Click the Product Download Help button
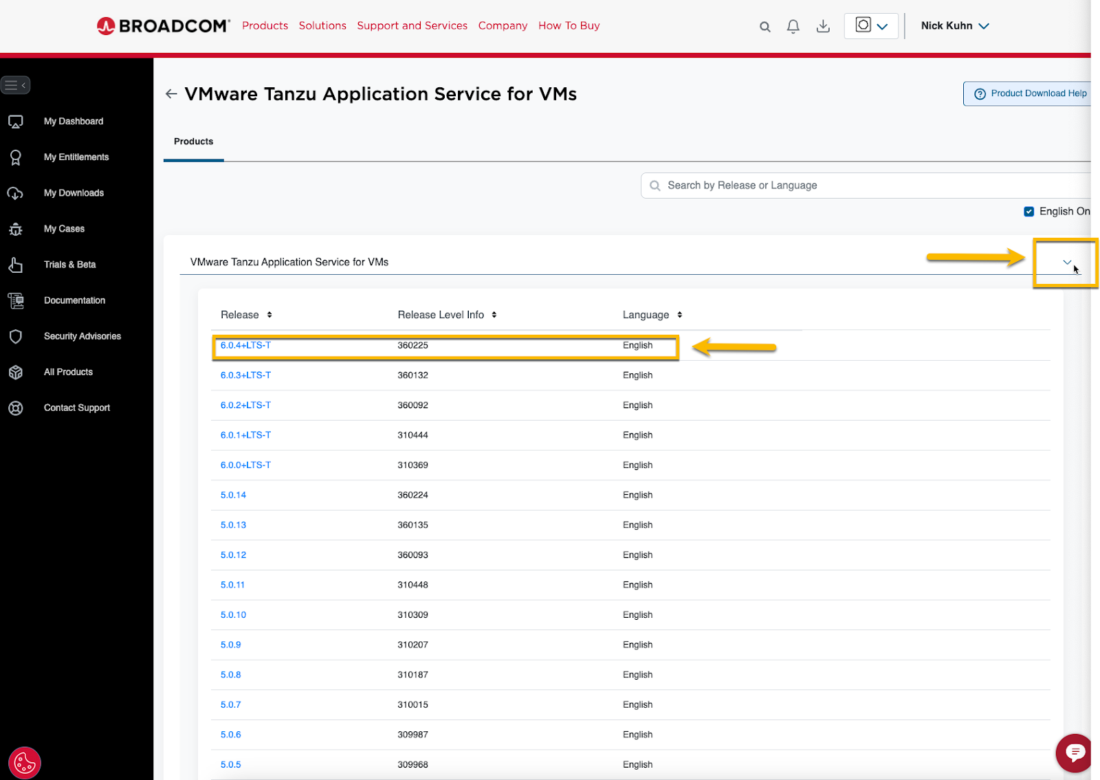The height and width of the screenshot is (780, 1100). 1027,93
